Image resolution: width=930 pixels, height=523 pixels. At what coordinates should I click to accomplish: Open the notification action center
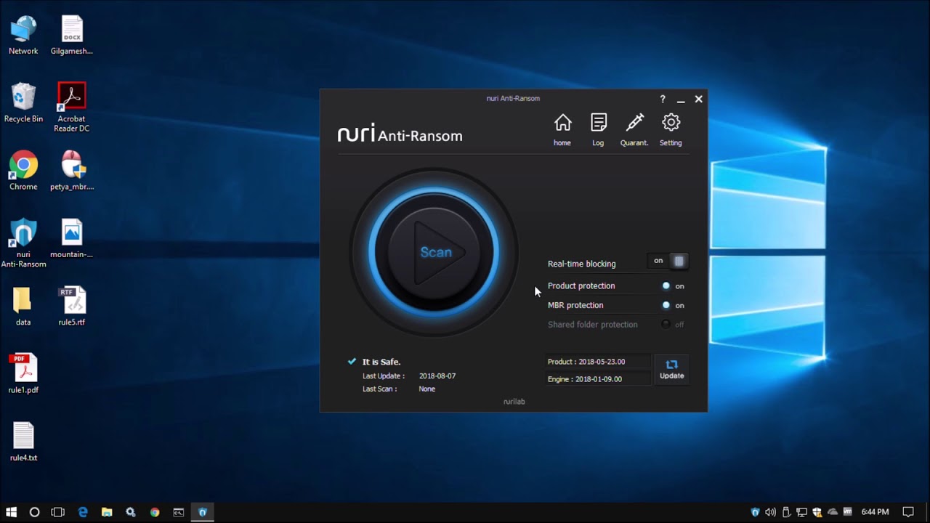point(908,512)
